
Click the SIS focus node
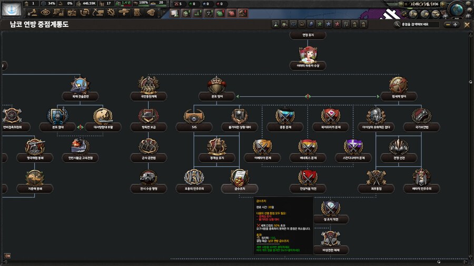click(193, 119)
